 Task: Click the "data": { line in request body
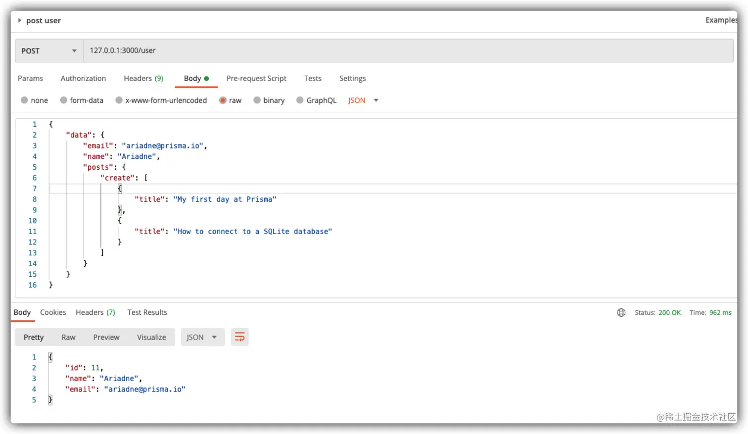point(85,135)
